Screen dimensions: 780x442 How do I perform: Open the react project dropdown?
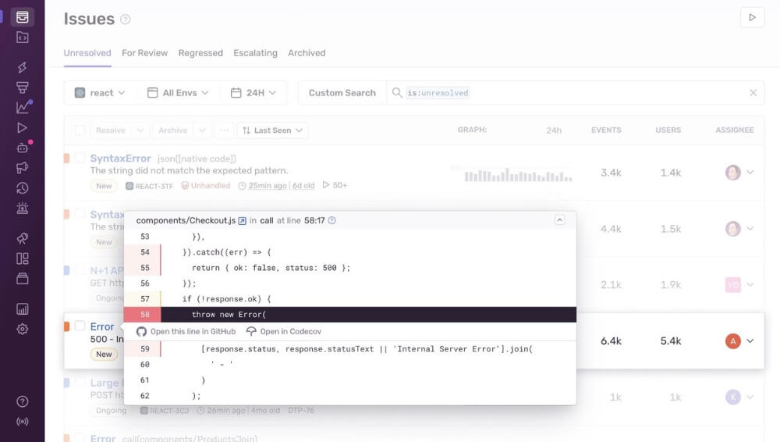[x=100, y=93]
